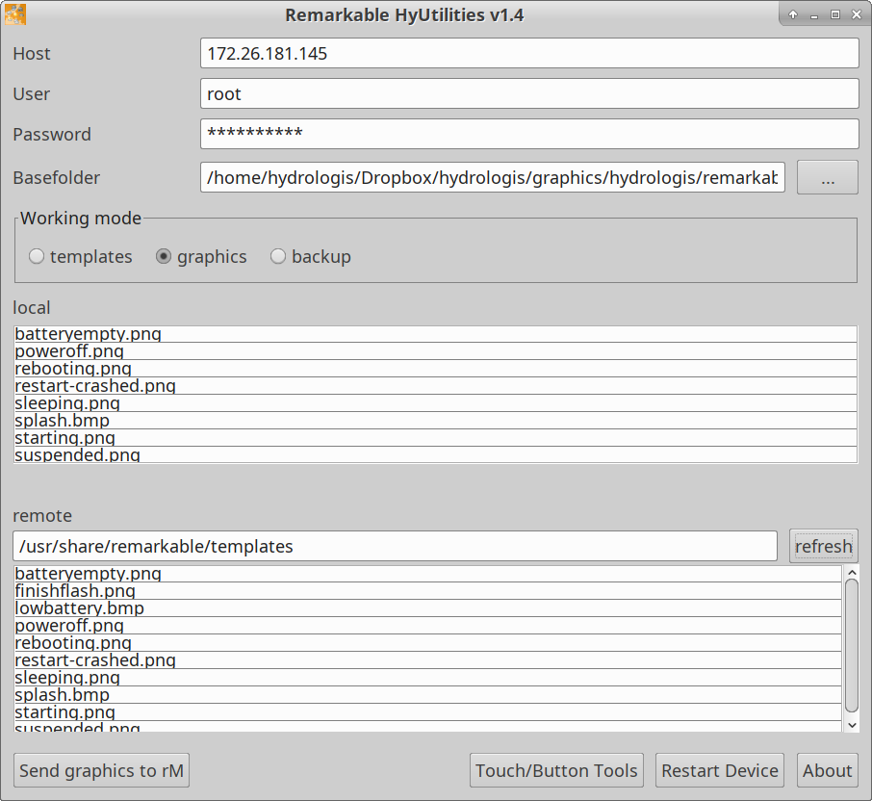The height and width of the screenshot is (801, 872).
Task: Select rebooting.png in remote list
Action: pos(427,642)
